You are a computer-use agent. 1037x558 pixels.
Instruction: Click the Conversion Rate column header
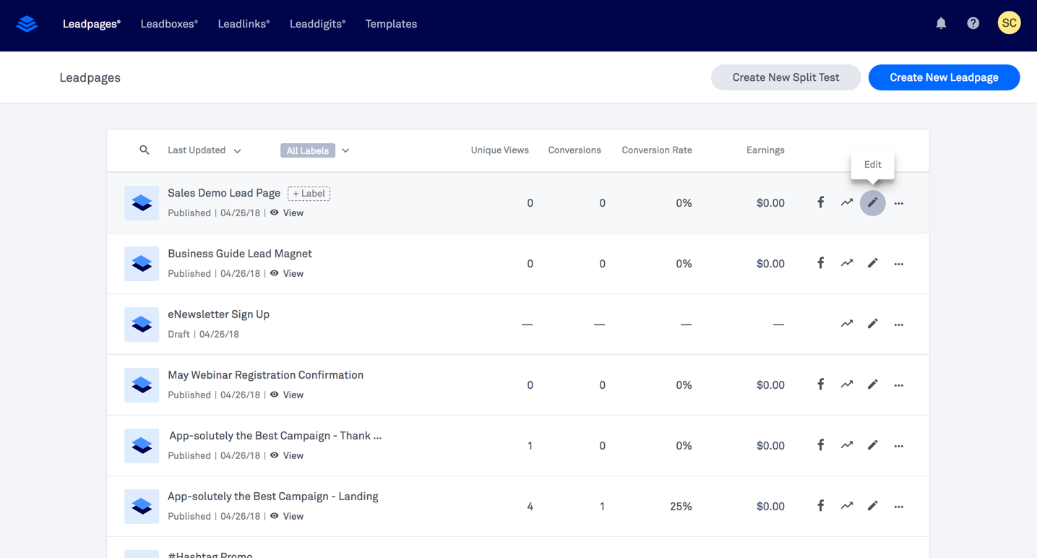pyautogui.click(x=657, y=150)
